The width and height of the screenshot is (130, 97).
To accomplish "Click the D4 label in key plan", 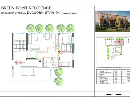I will click(119, 41).
